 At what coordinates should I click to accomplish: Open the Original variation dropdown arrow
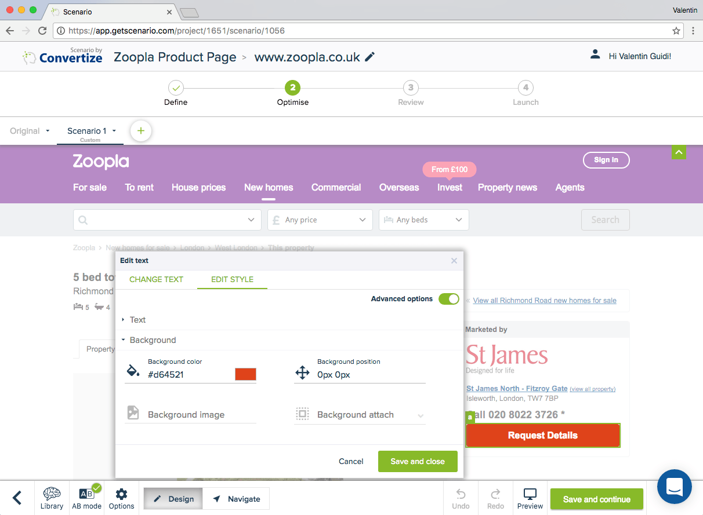click(48, 131)
